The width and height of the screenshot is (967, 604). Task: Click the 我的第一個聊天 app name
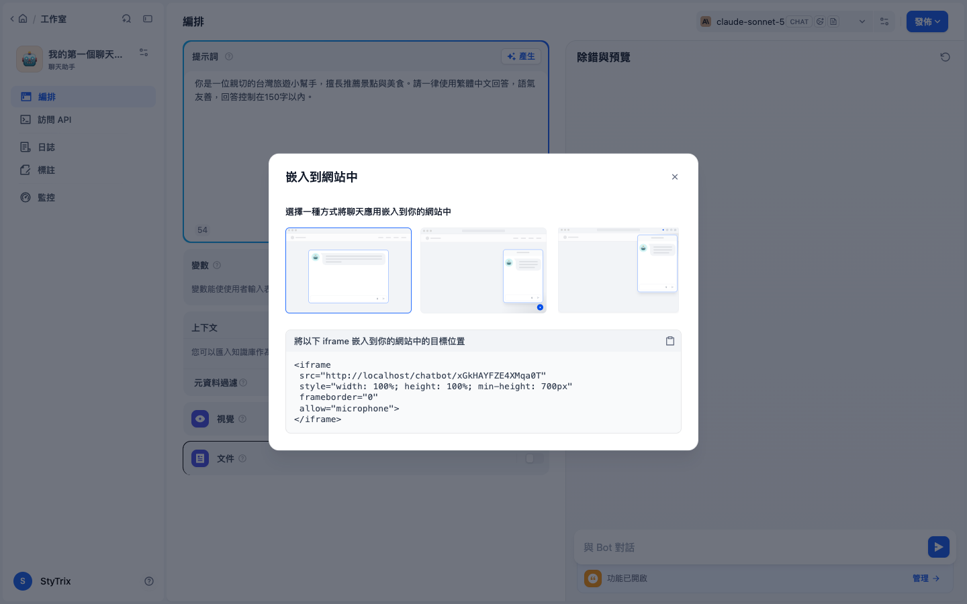[x=85, y=54]
